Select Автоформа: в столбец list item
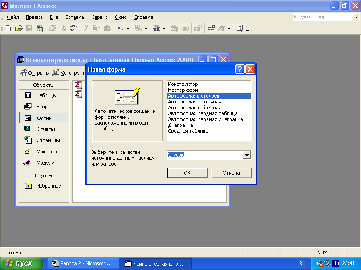 [209, 96]
